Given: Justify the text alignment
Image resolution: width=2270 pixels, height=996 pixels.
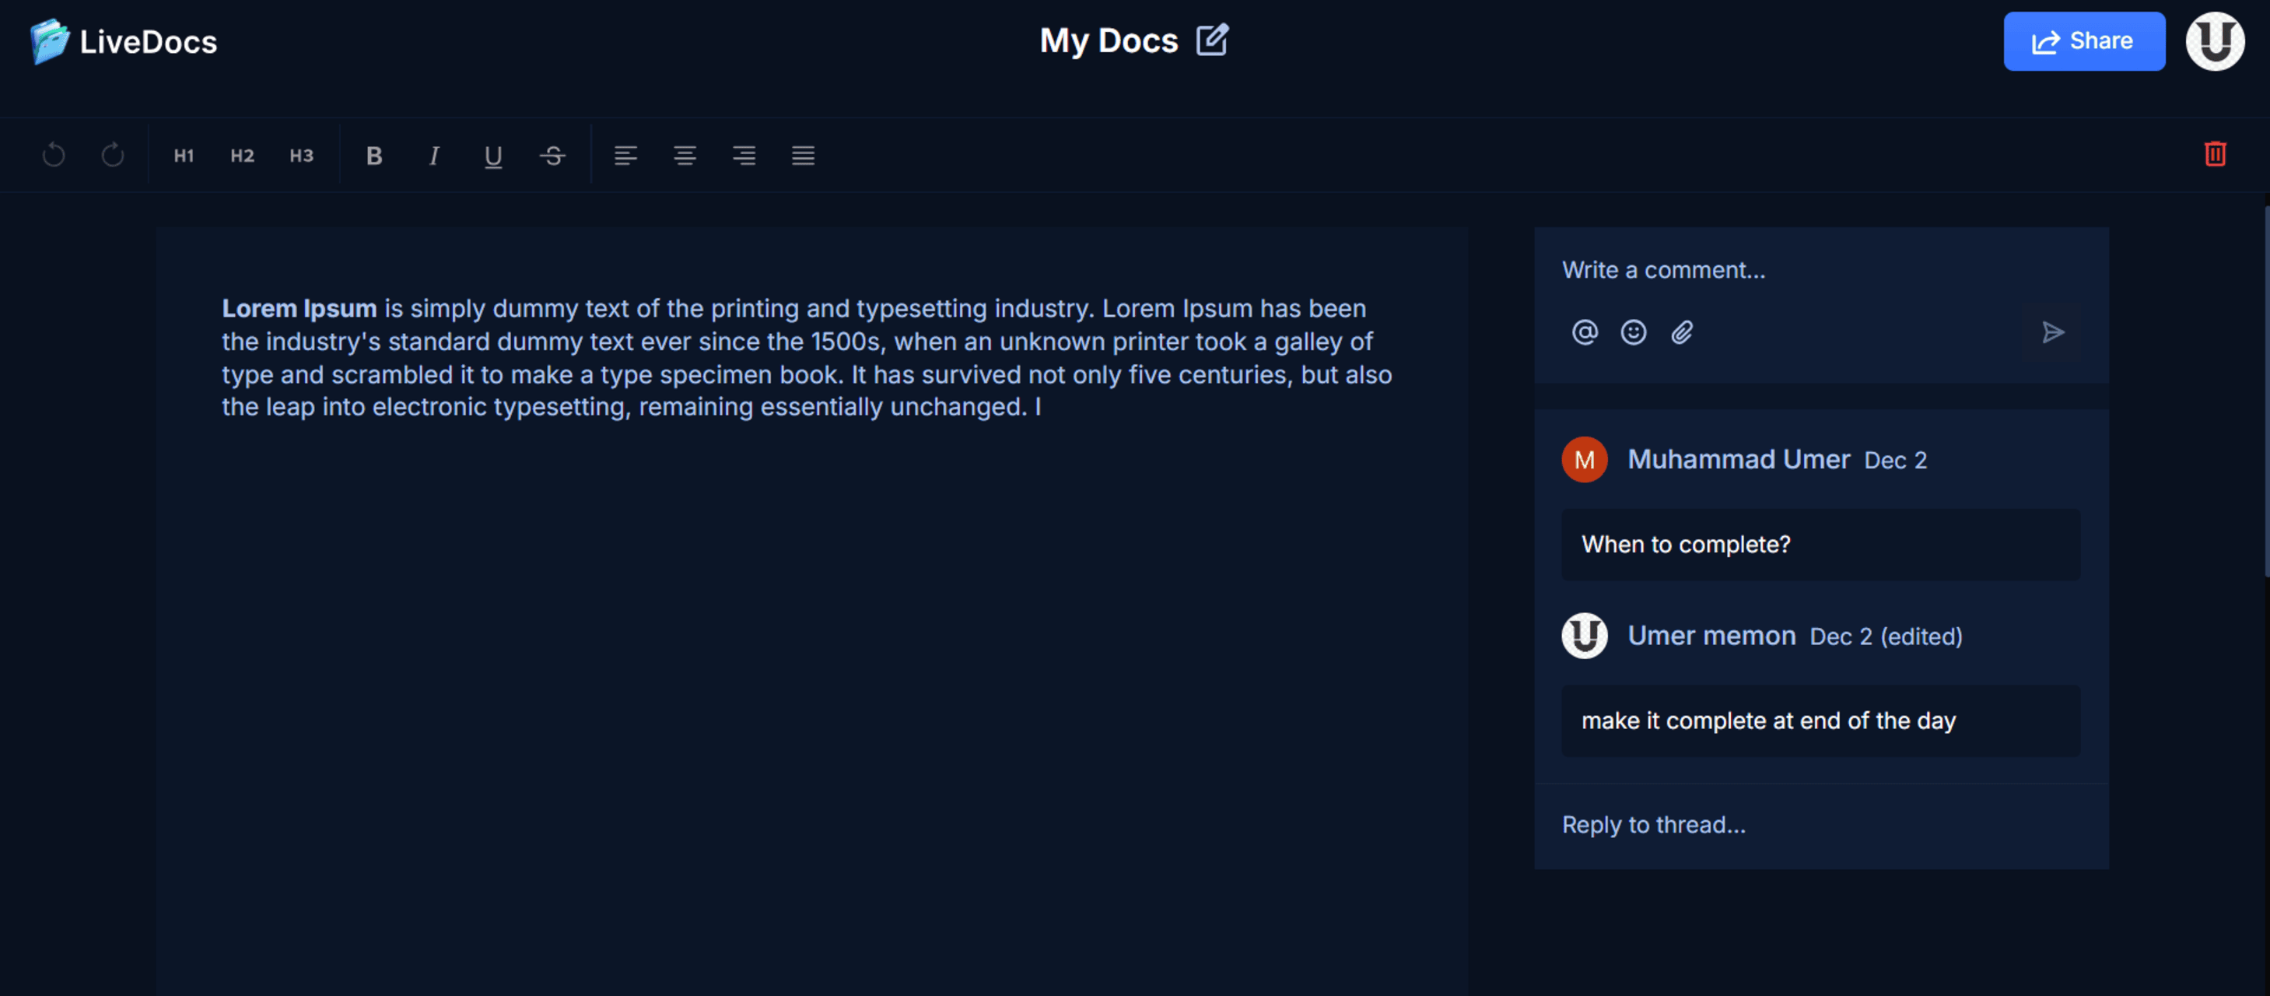Looking at the screenshot, I should pos(803,155).
